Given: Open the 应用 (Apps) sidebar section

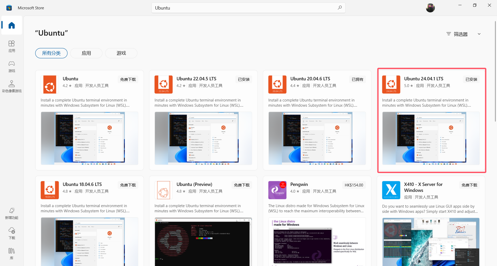Looking at the screenshot, I should coord(12,46).
